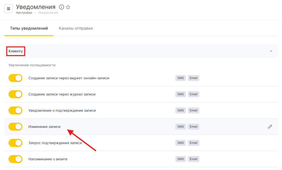Select the Типы уведомлений tab

(x=29, y=28)
